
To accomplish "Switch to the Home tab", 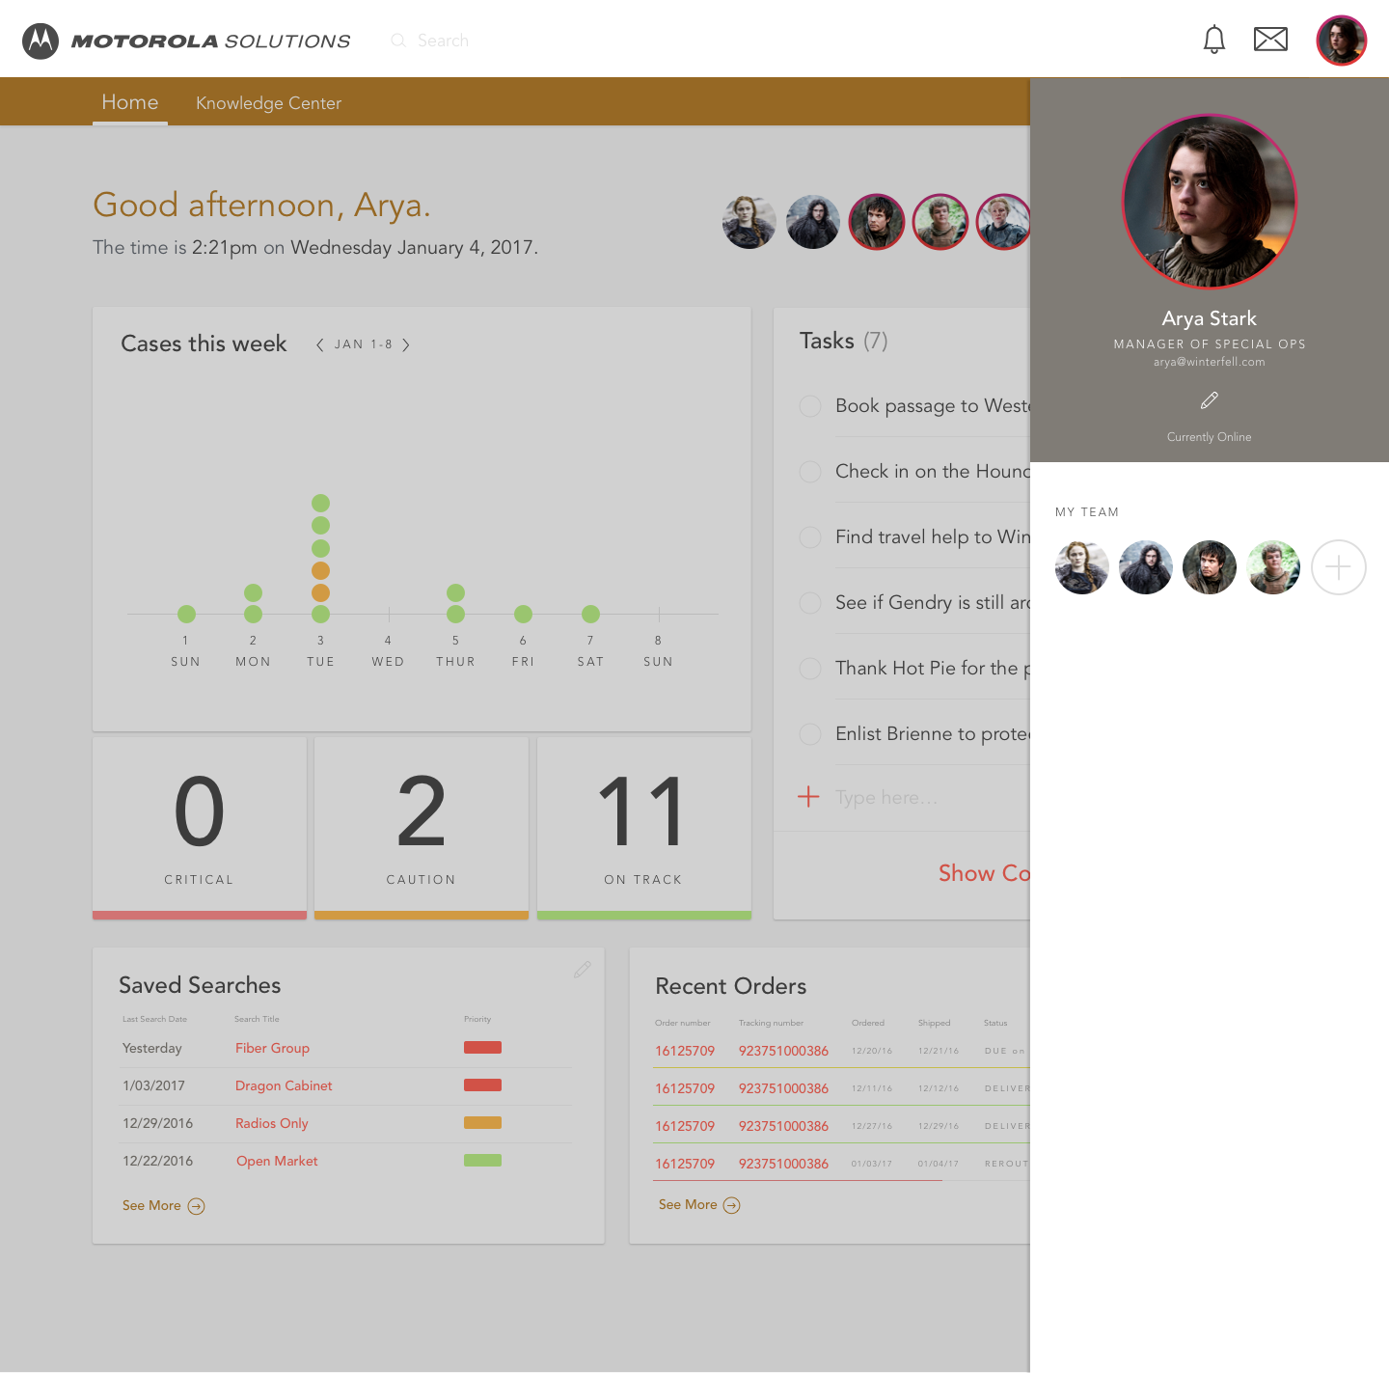I will click(x=130, y=102).
